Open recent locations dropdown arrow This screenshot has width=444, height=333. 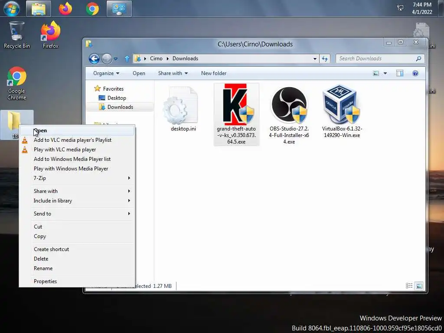coord(115,59)
